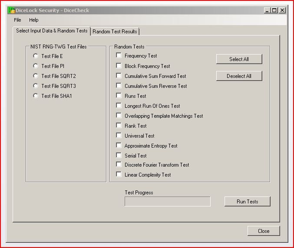Click the Test Progress label
Viewport: 294px width, 248px height.
coord(139,192)
